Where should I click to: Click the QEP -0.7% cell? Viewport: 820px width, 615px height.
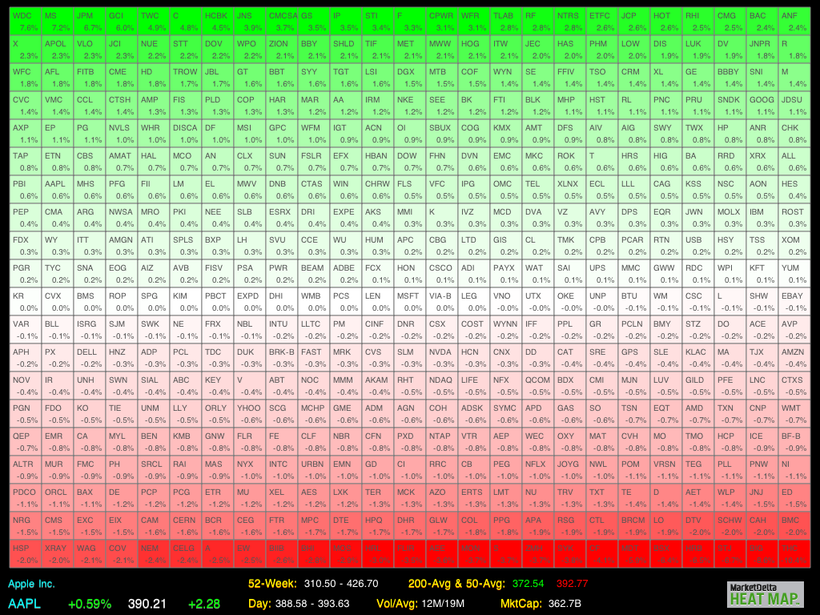click(x=25, y=442)
